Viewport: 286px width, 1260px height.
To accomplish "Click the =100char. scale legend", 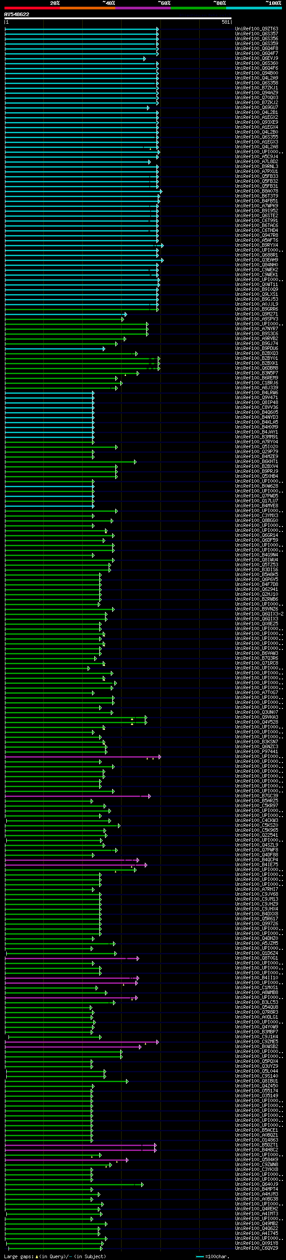I will [x=213, y=1257].
